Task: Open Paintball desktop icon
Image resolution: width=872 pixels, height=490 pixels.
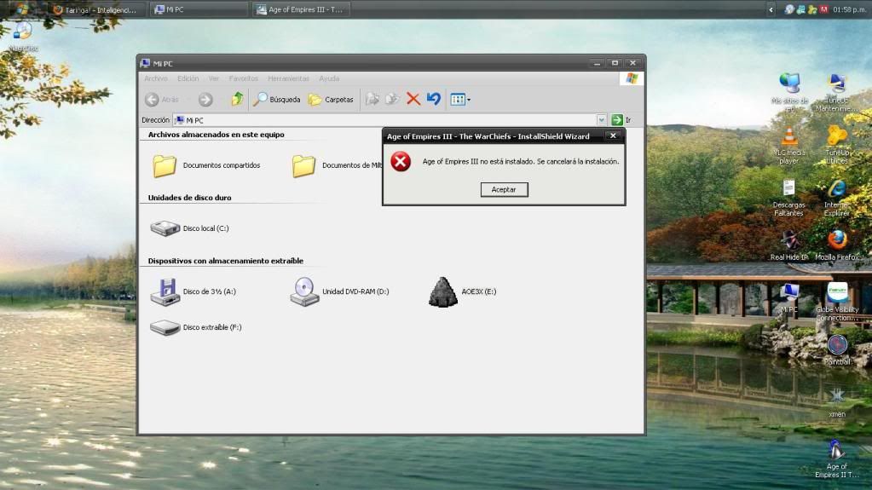Action: coord(837,350)
